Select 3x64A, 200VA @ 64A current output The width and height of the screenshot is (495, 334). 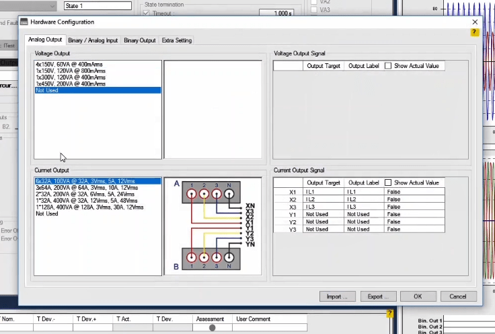pos(81,187)
